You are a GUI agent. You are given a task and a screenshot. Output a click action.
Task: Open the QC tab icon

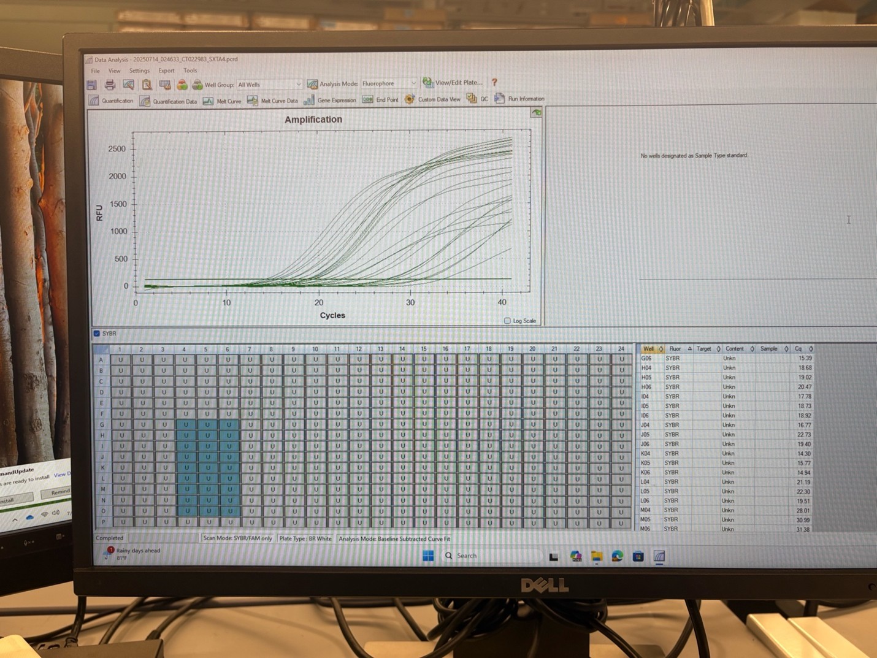pos(472,99)
